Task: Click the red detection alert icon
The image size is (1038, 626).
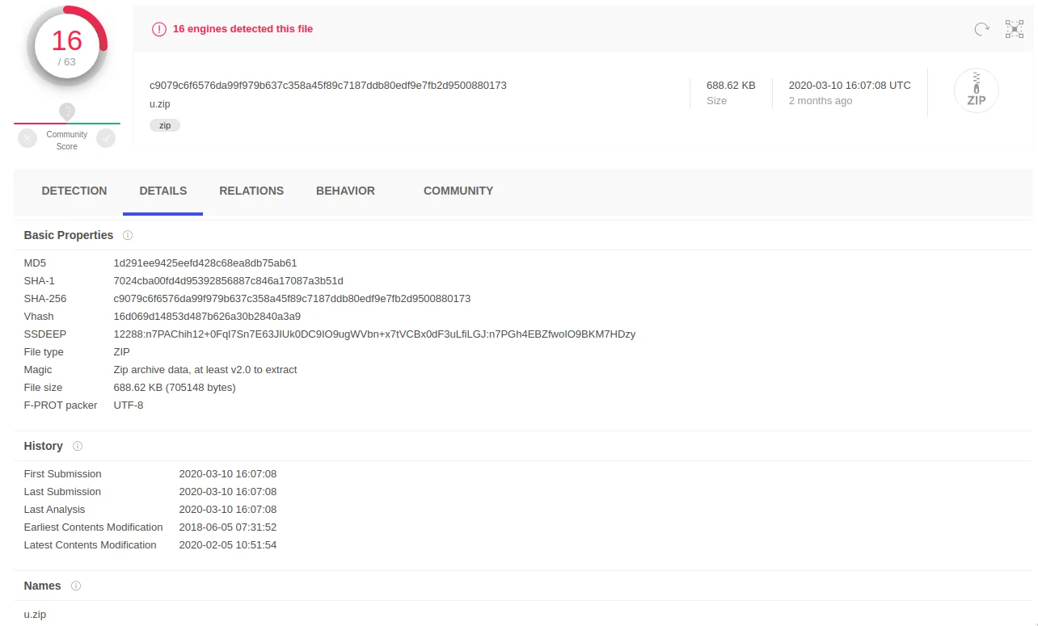Action: point(158,29)
